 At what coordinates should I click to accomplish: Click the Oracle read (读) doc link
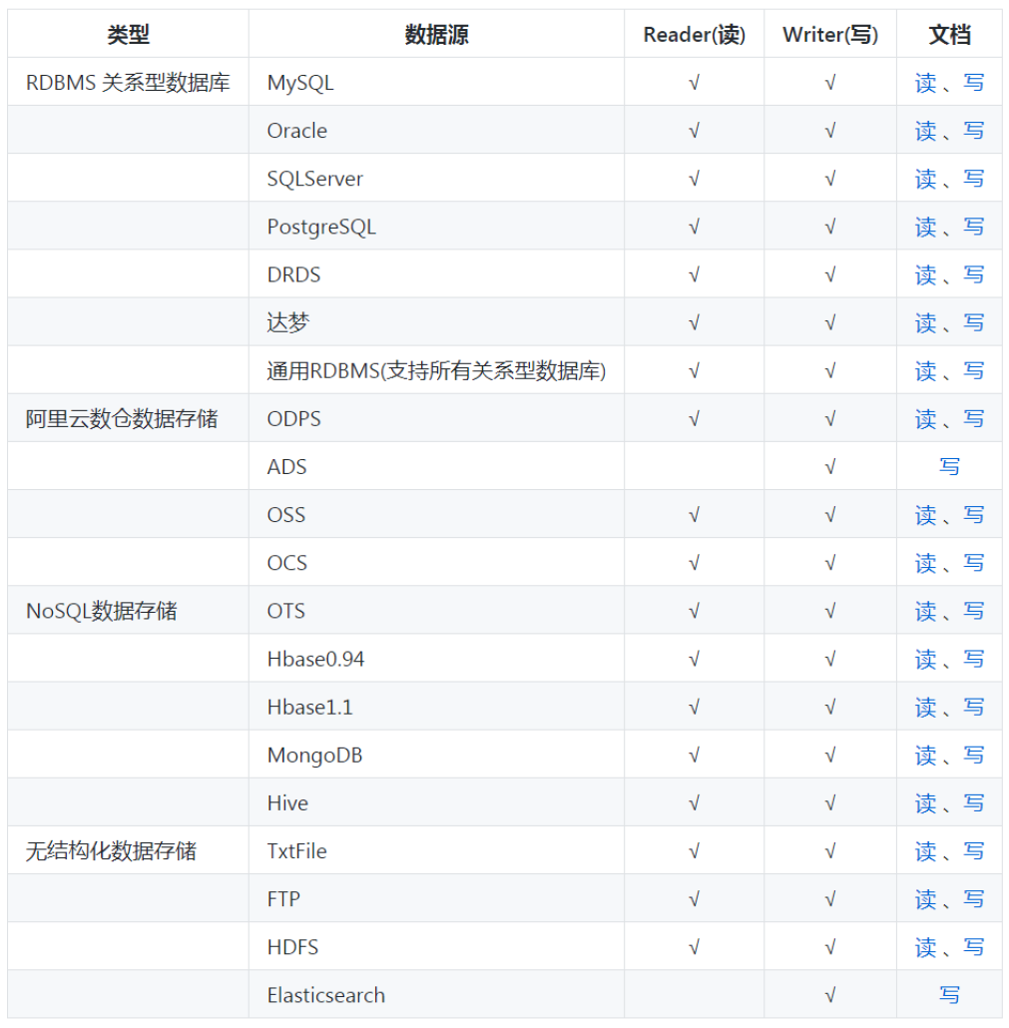(x=925, y=131)
